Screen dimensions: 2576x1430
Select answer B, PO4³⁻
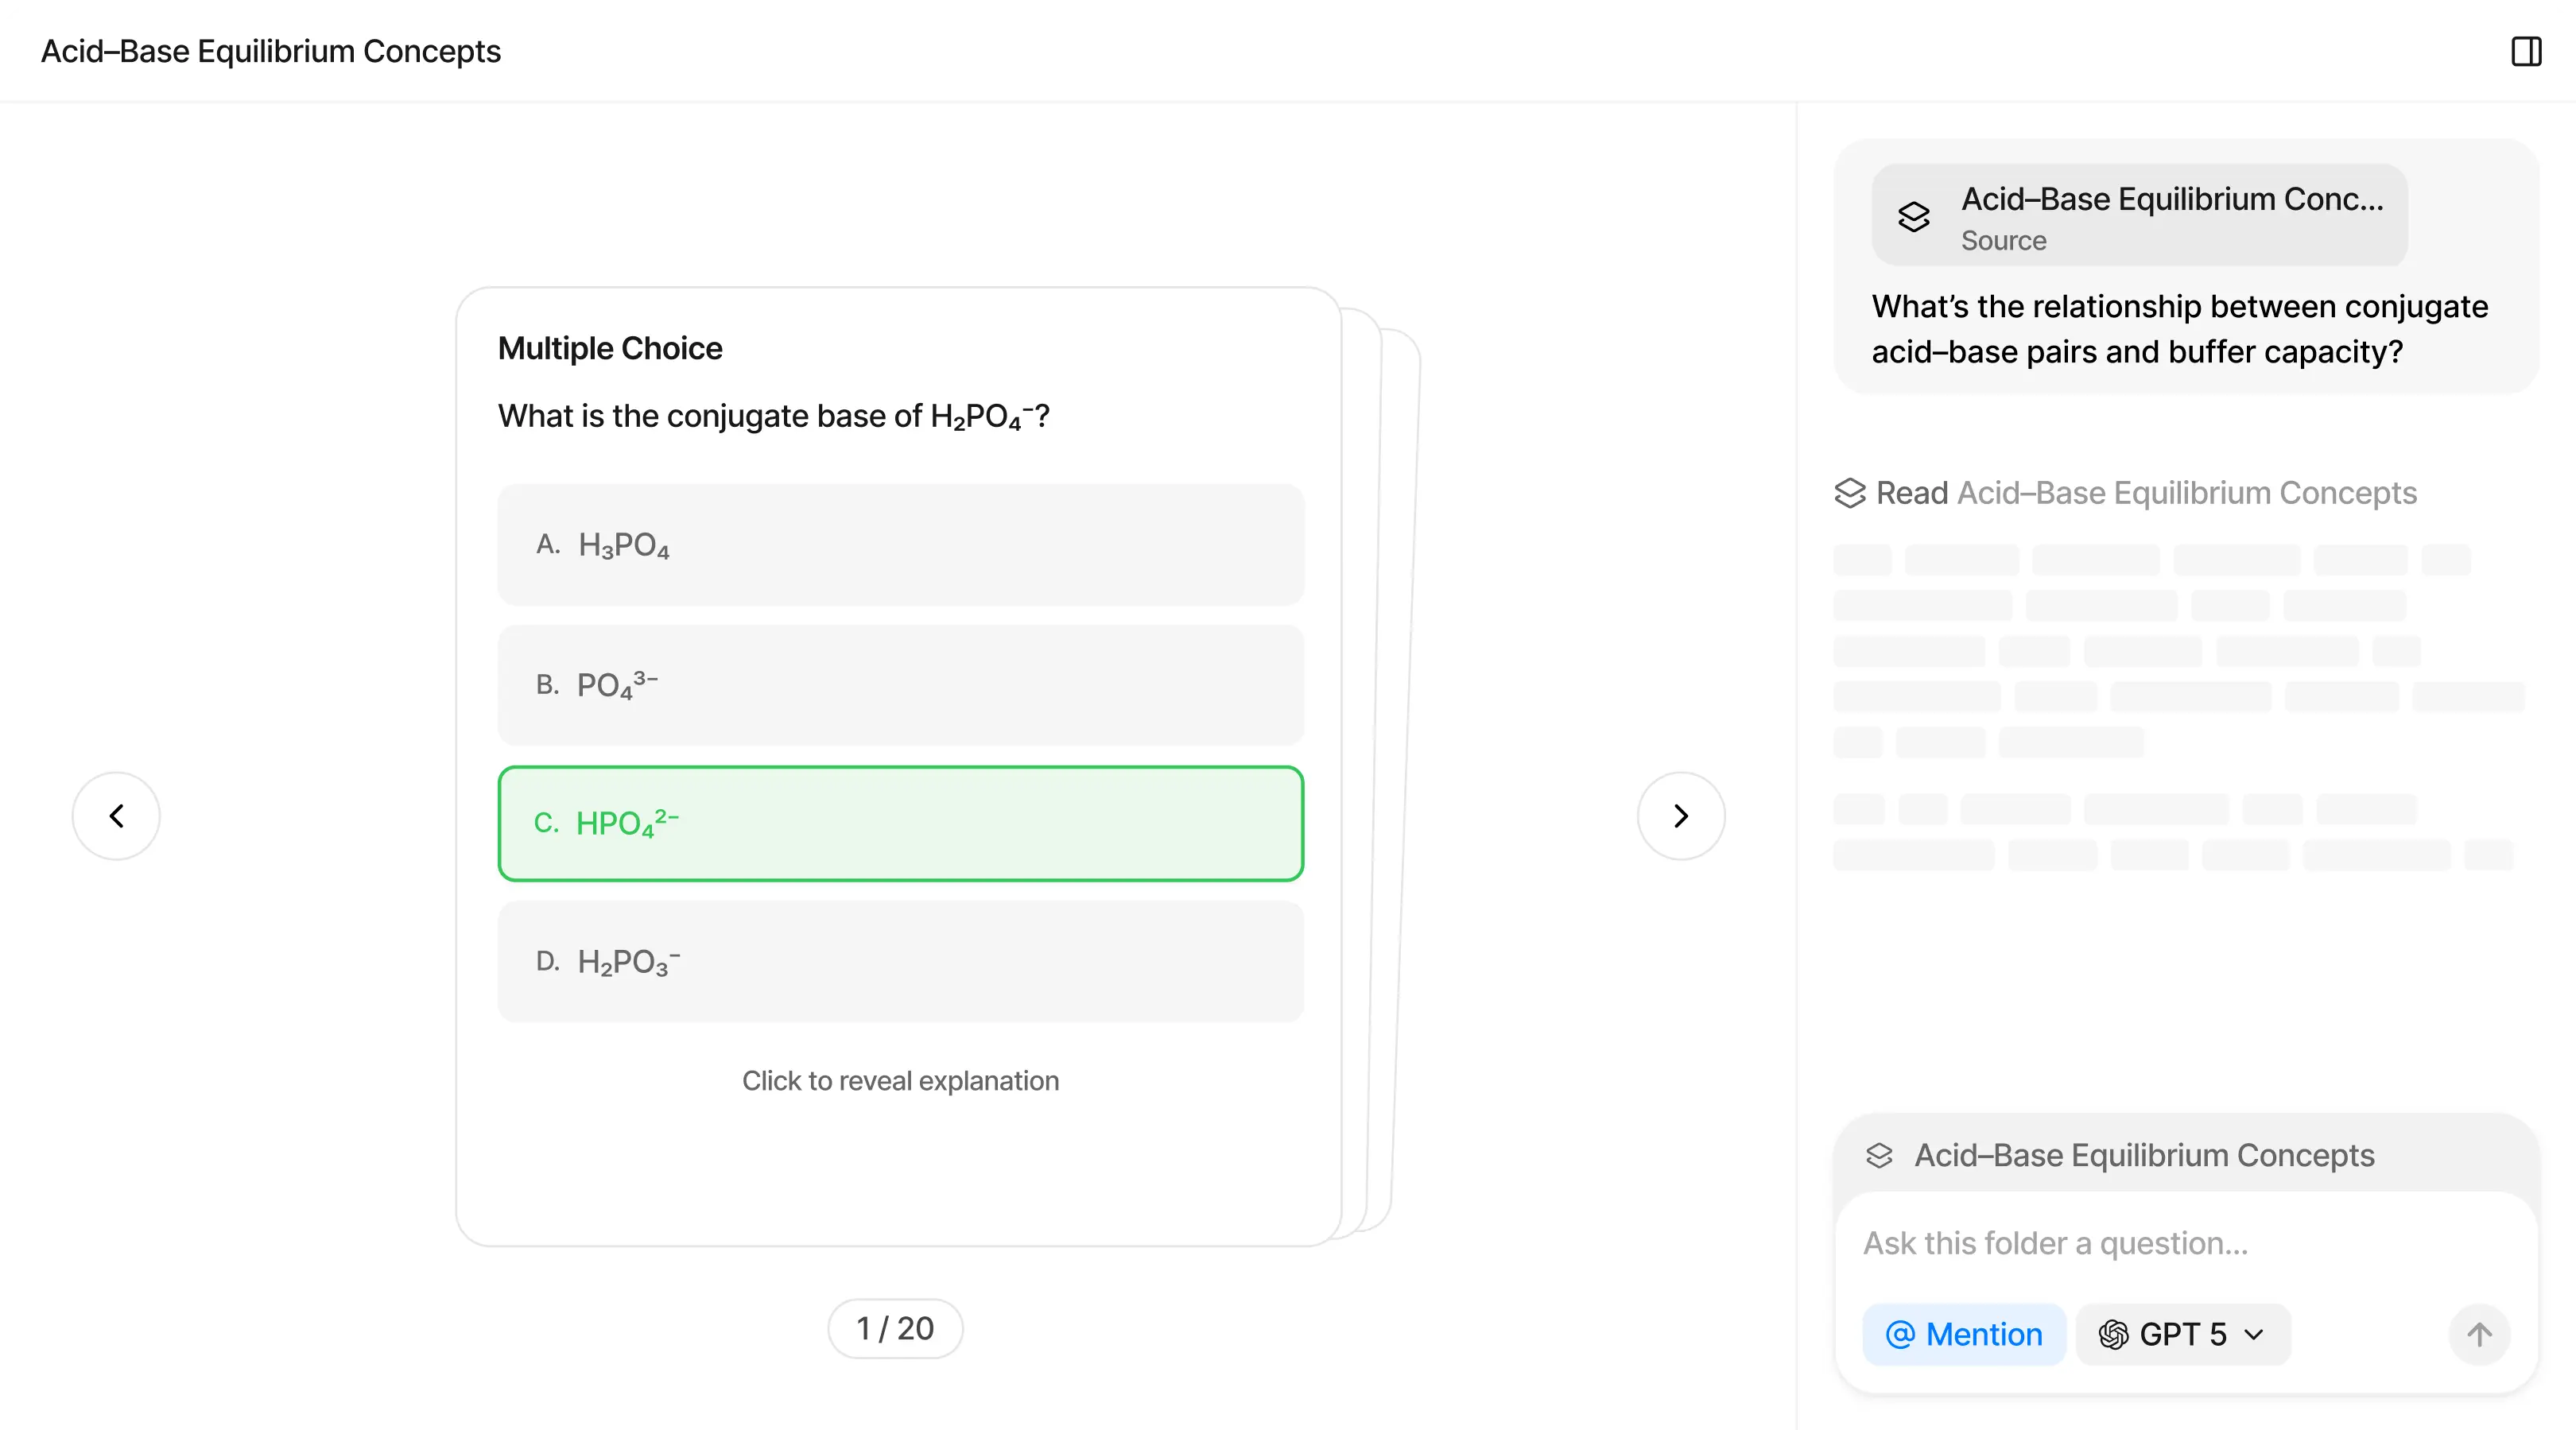tap(900, 685)
